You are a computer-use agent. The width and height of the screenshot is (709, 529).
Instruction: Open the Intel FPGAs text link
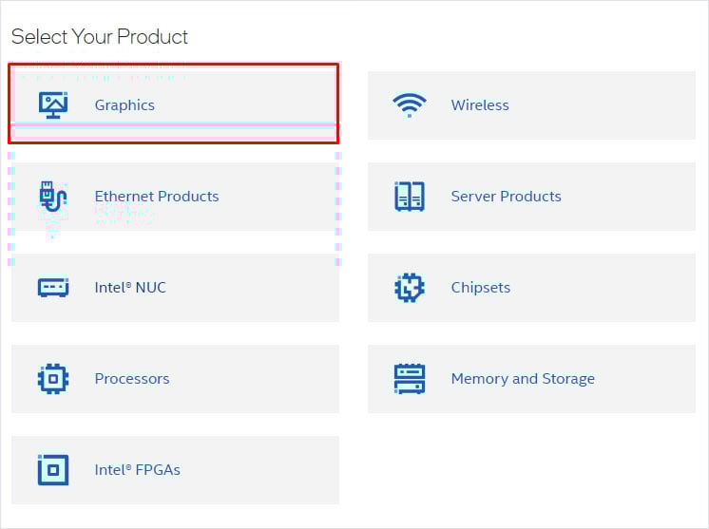point(137,470)
